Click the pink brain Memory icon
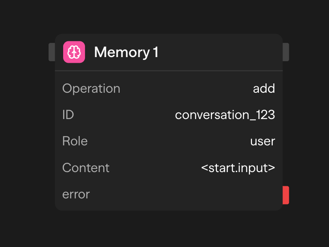 74,52
